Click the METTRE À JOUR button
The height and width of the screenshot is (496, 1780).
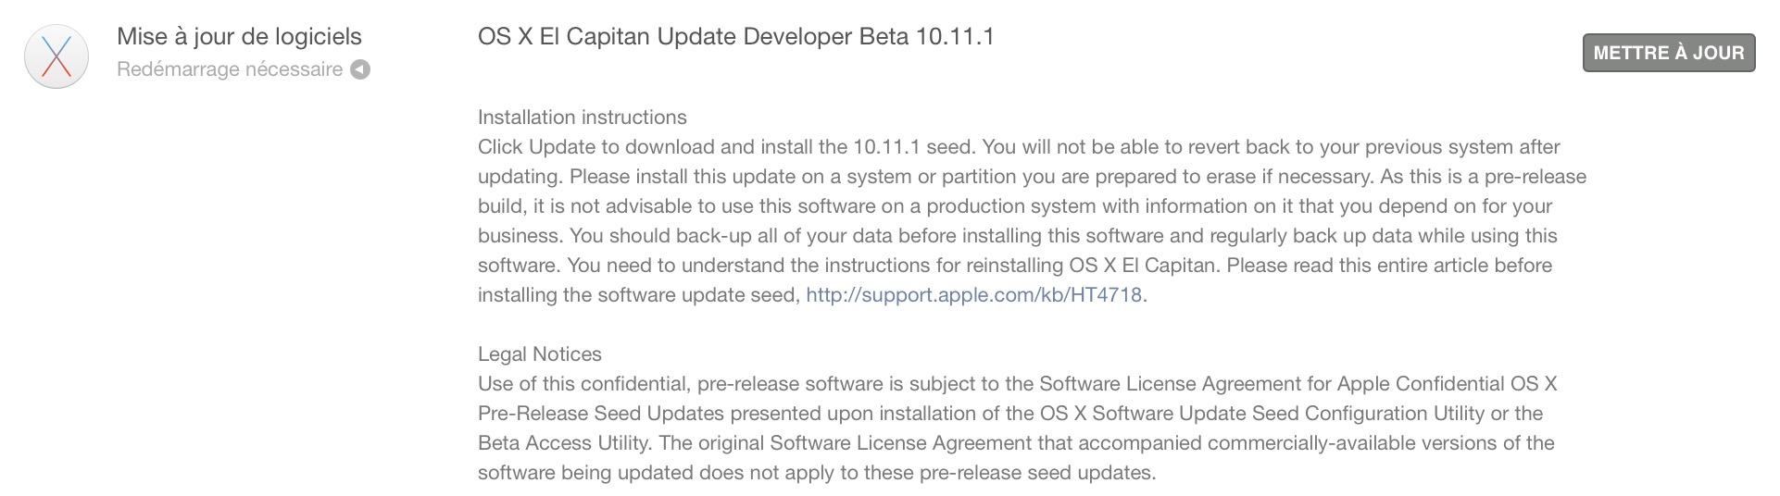(1669, 53)
